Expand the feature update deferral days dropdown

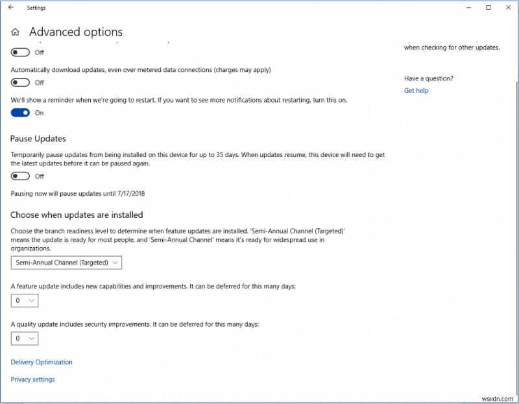(x=24, y=300)
